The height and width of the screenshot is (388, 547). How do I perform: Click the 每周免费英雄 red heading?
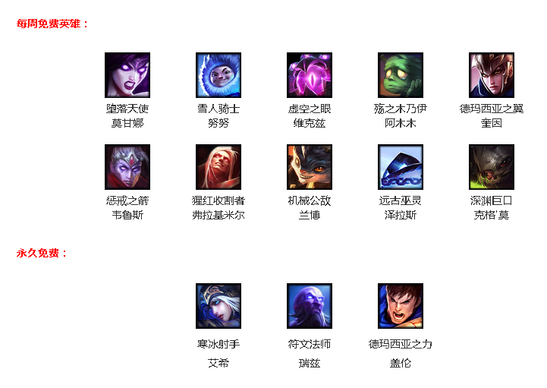tap(52, 24)
